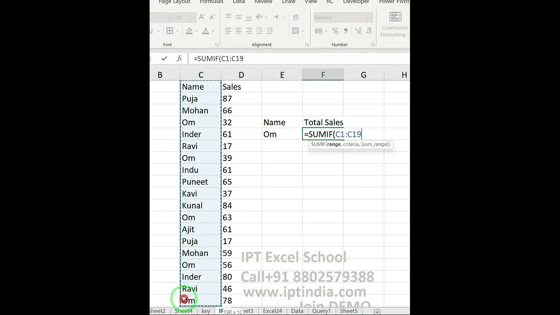The image size is (560, 315).
Task: Open the Page Layout ribbon tab
Action: pos(174,2)
